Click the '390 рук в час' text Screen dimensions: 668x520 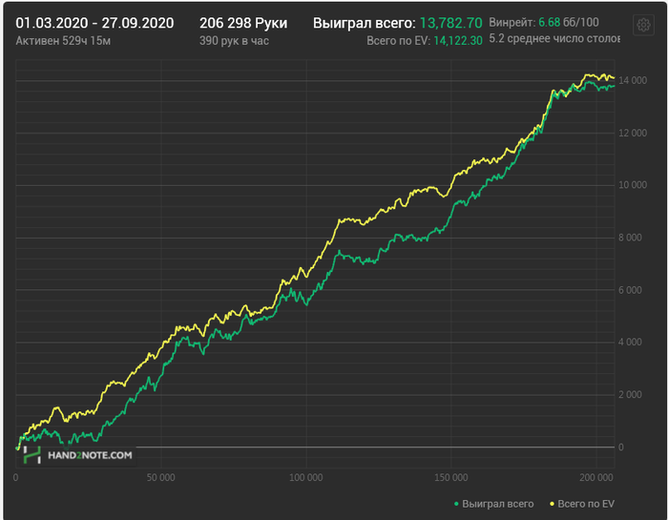(x=234, y=41)
